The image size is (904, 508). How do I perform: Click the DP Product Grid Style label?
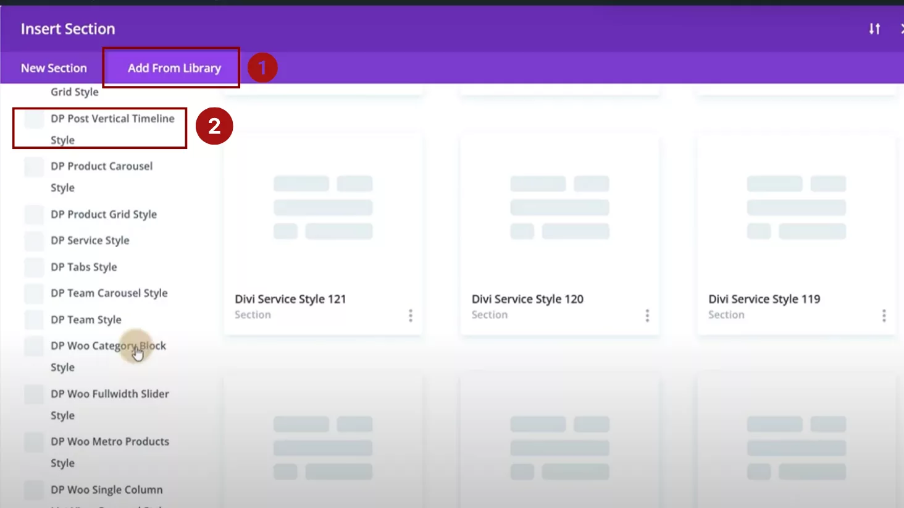click(104, 214)
